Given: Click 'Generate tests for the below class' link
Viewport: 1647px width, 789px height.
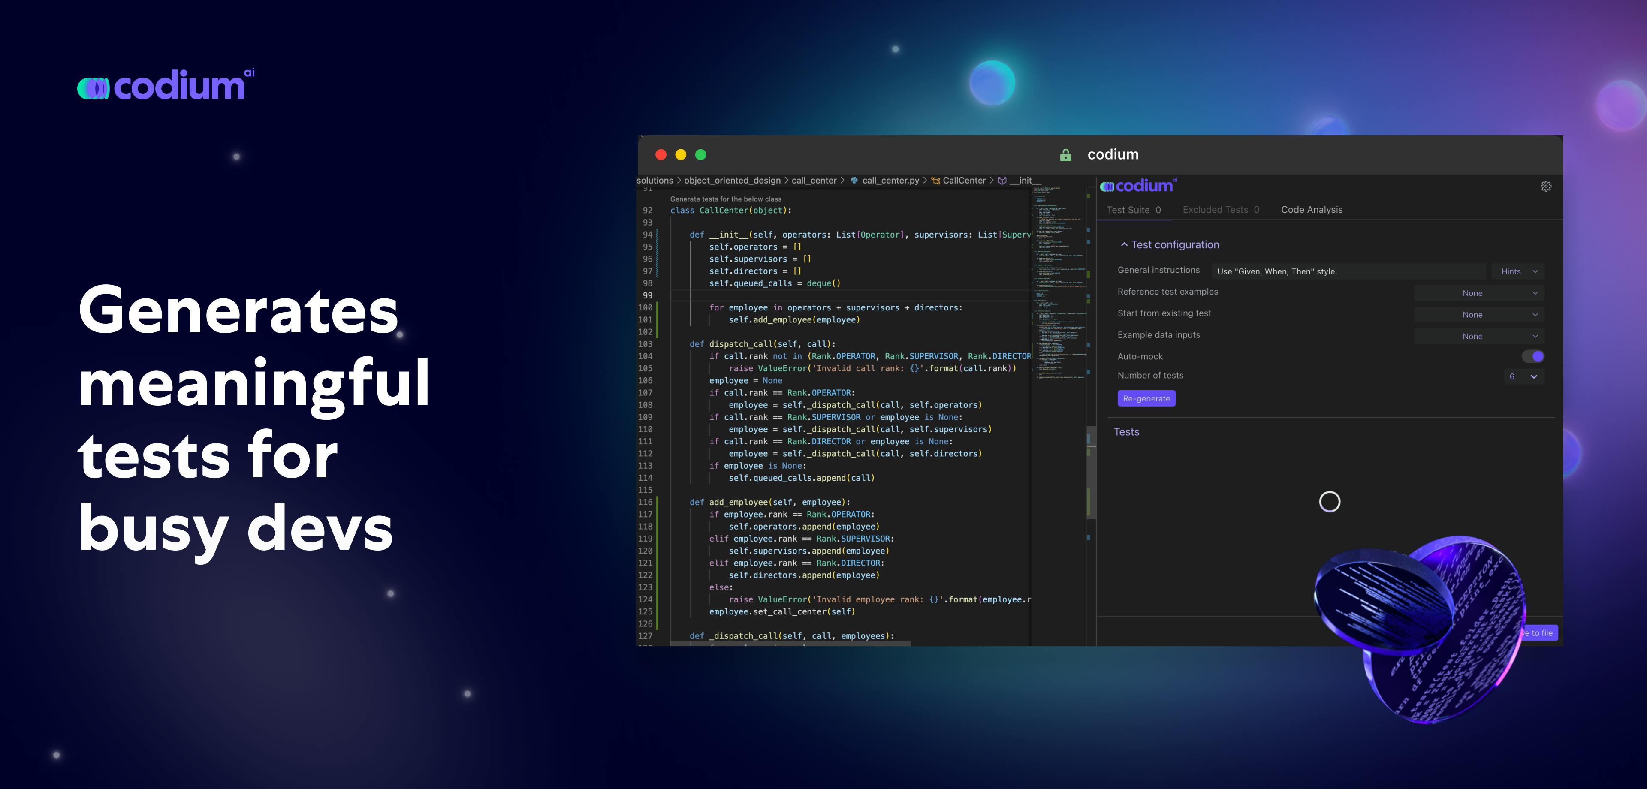Looking at the screenshot, I should point(726,199).
